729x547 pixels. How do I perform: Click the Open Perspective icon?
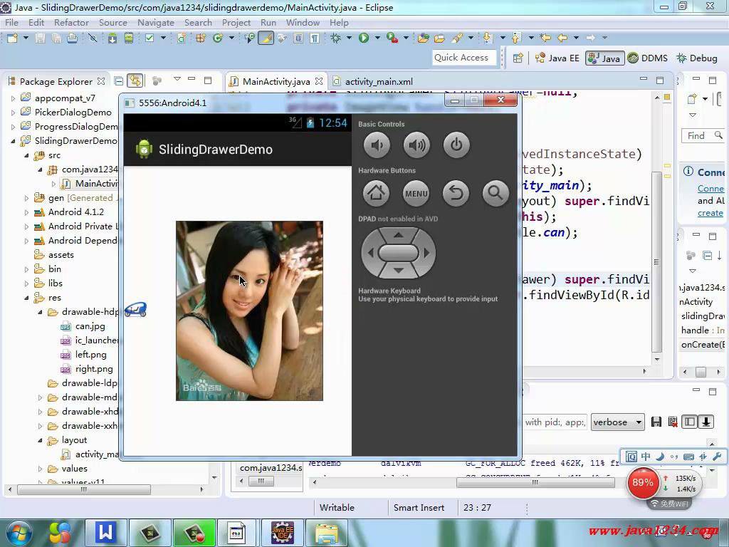pyautogui.click(x=518, y=58)
